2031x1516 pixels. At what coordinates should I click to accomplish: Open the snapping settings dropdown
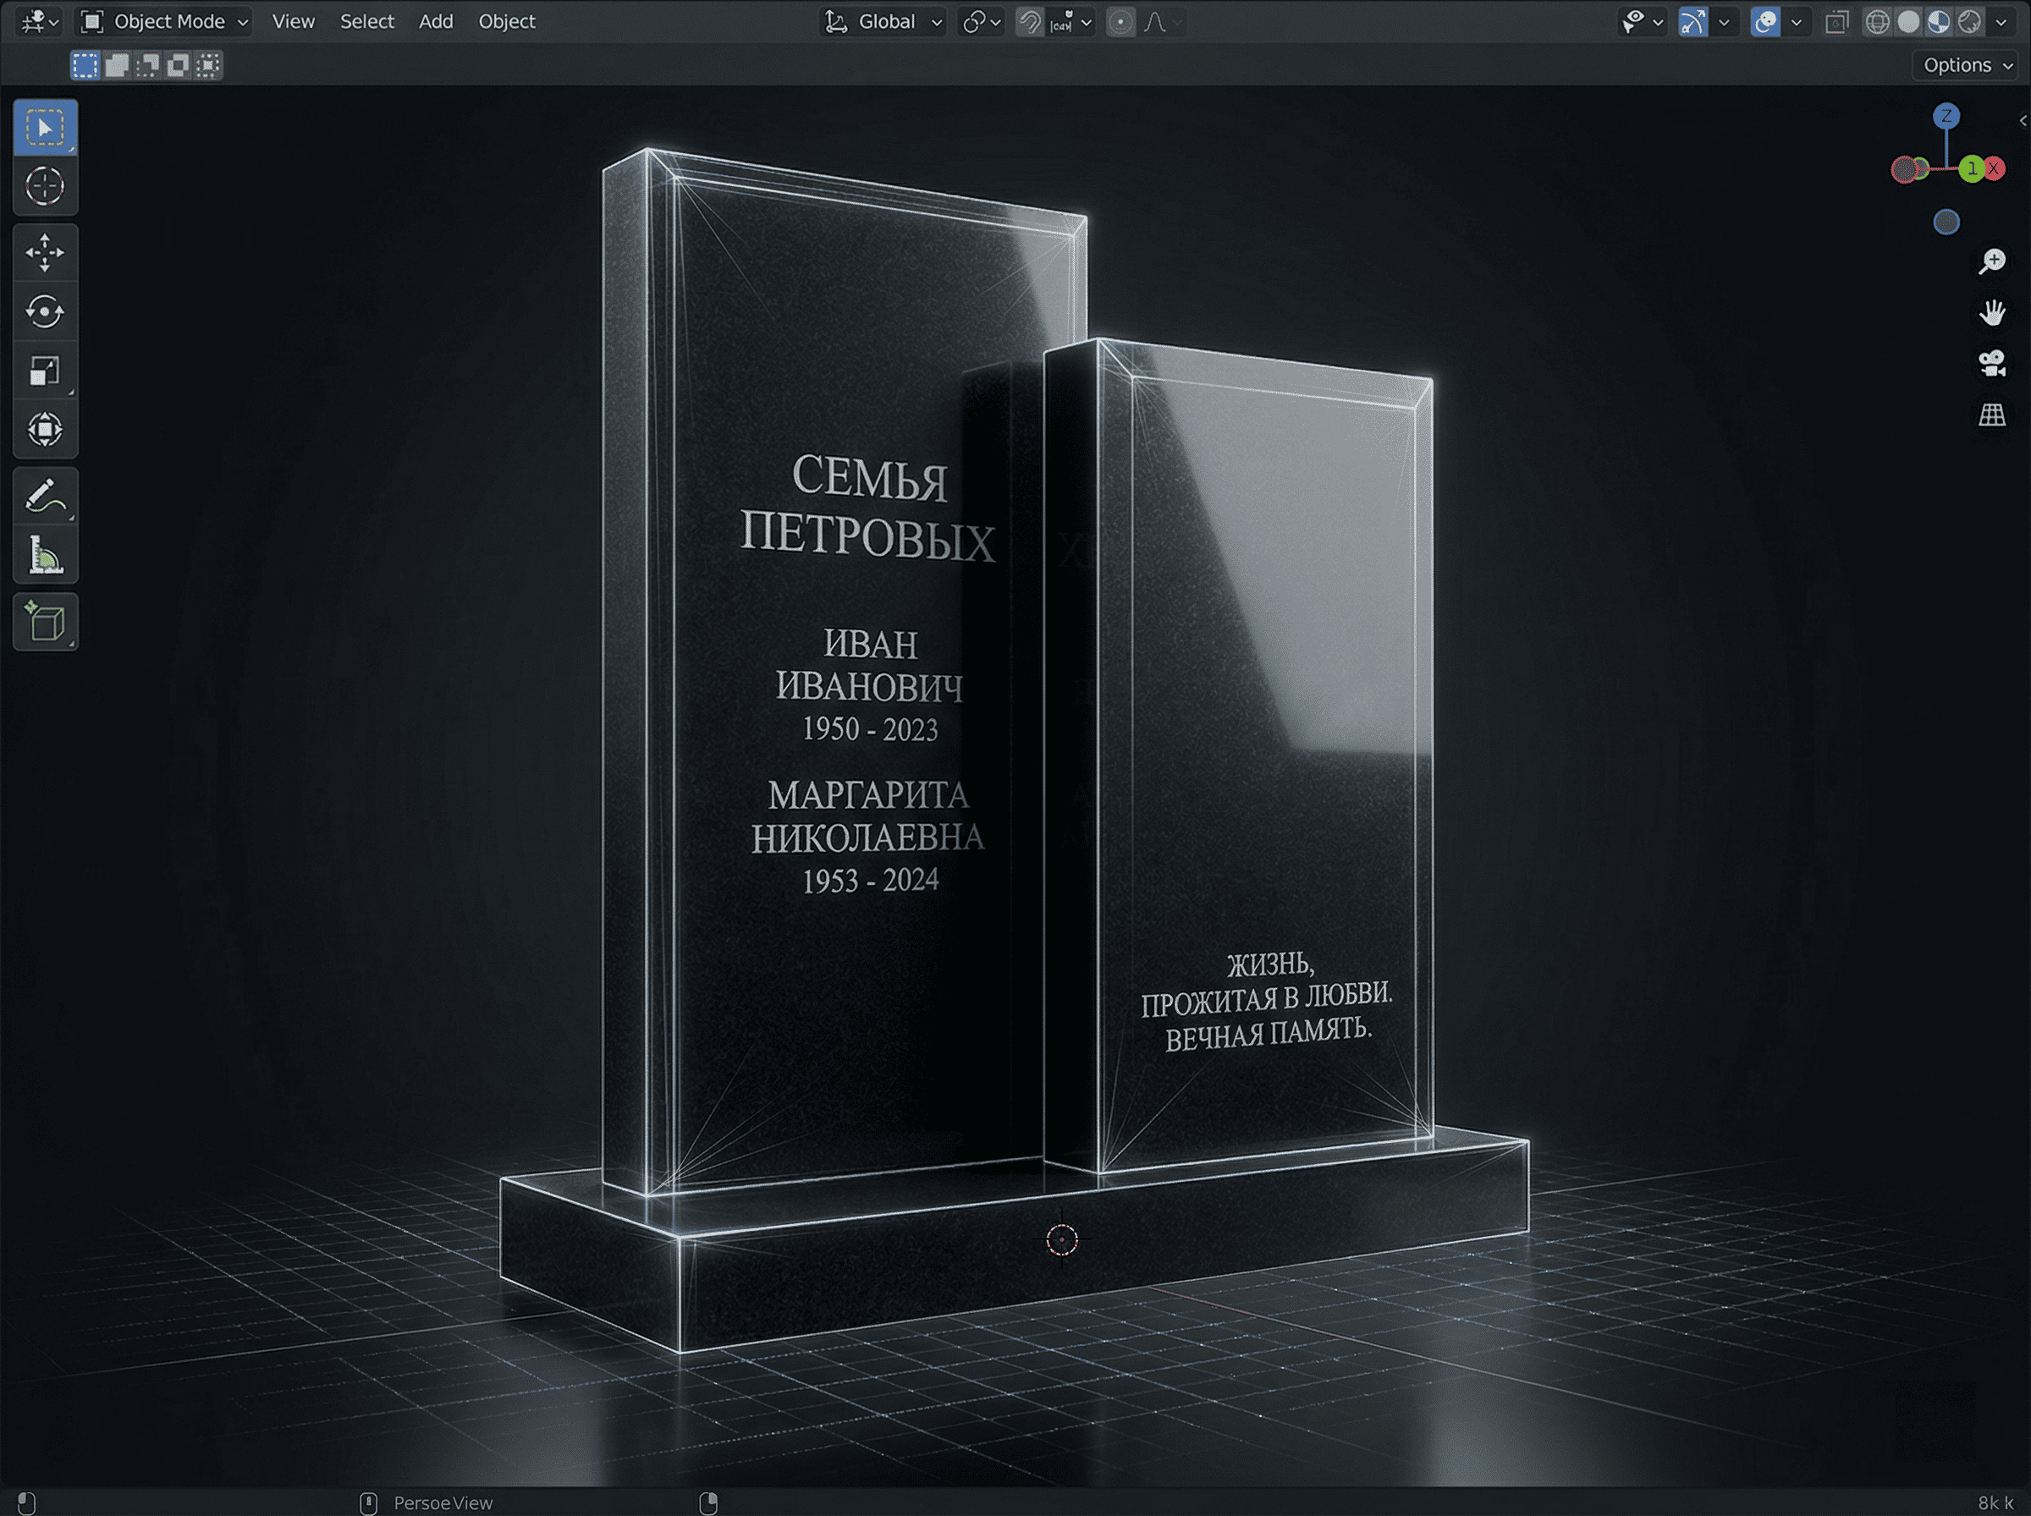[x=1071, y=22]
